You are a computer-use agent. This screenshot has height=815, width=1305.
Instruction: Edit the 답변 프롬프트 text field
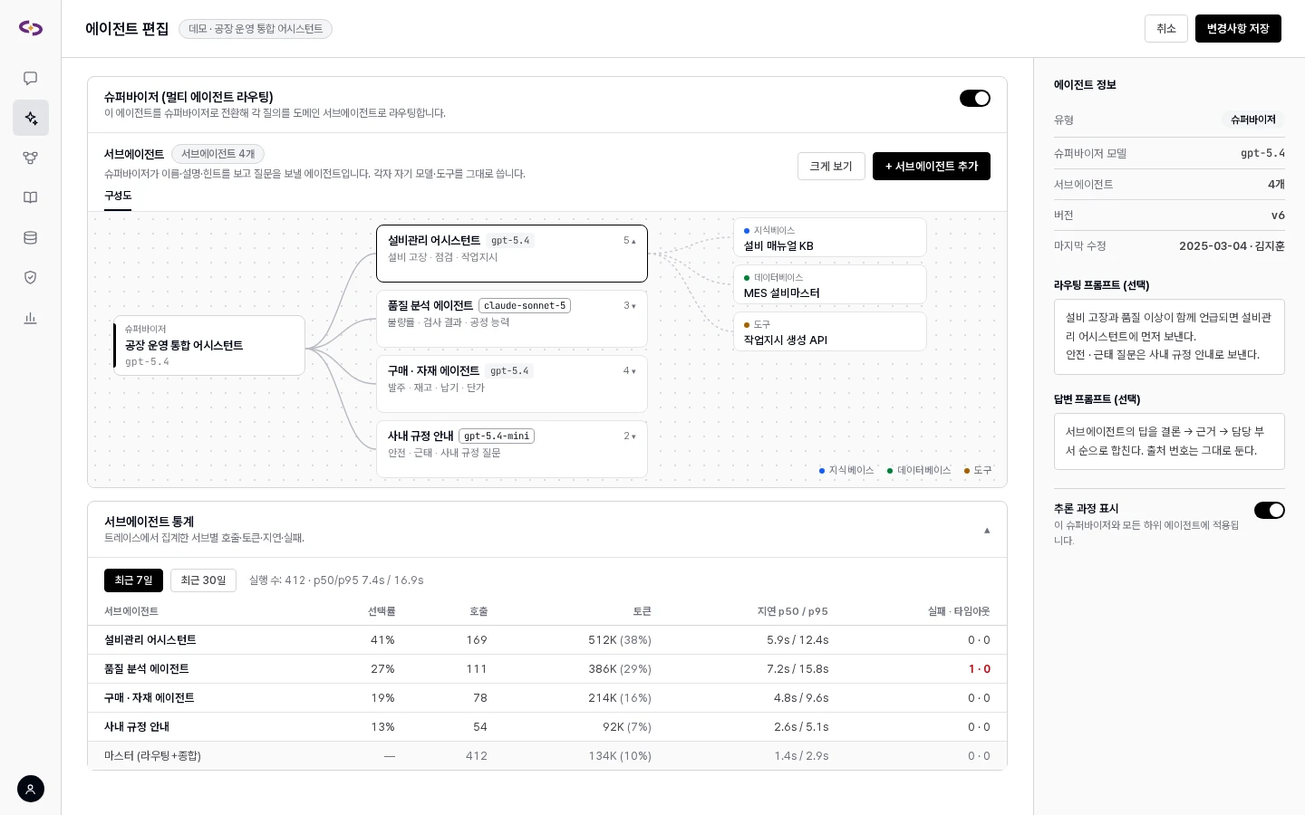(x=1169, y=441)
